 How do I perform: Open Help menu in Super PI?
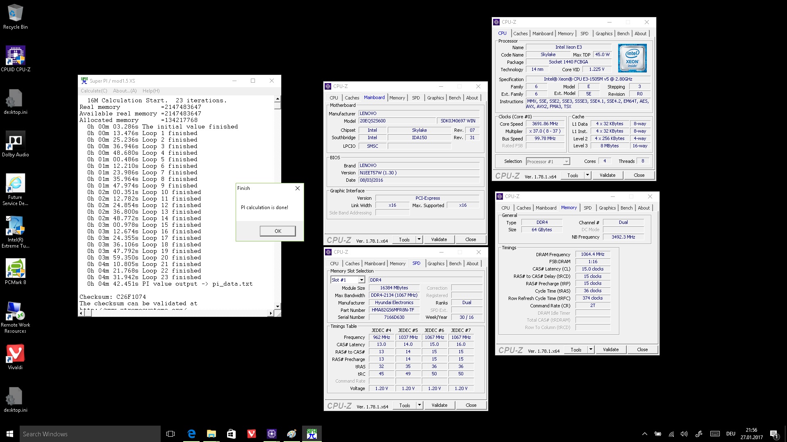[151, 91]
